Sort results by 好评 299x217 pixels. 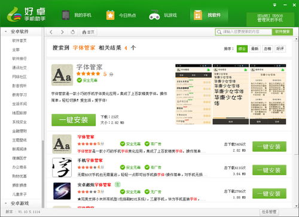point(280,48)
